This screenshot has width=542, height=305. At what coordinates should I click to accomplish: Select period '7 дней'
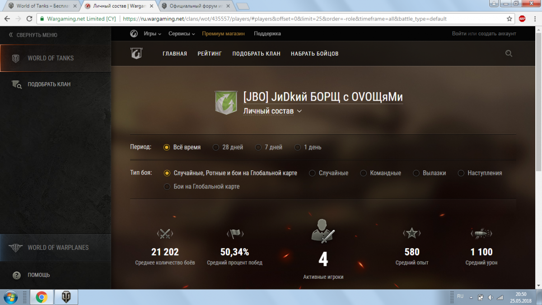click(x=269, y=147)
